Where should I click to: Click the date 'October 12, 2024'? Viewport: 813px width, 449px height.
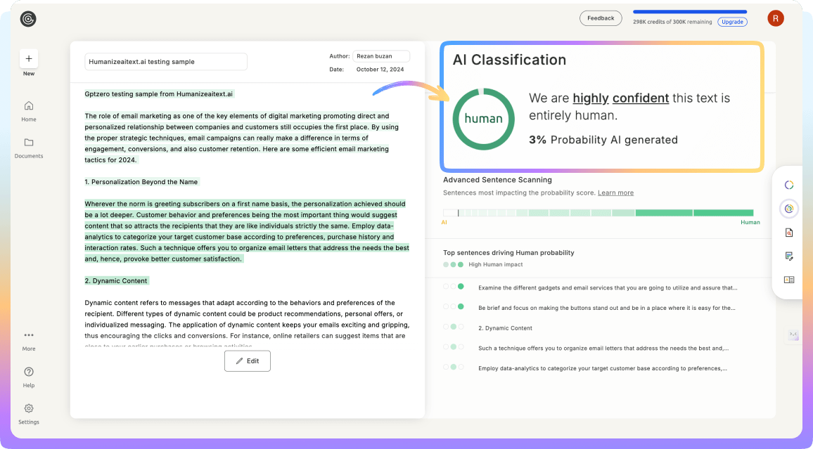[x=380, y=70]
